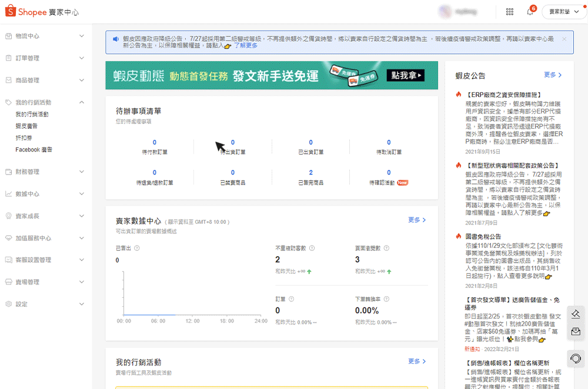Click the fire icon beside ERP announcement
Image resolution: width=588 pixels, height=389 pixels.
click(x=458, y=95)
